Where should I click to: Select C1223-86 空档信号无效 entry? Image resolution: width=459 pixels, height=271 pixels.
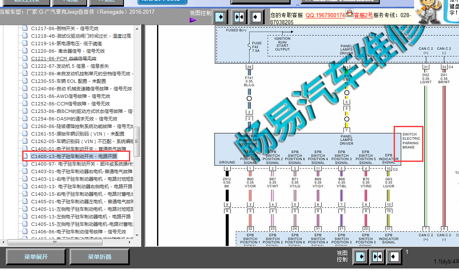tap(82, 73)
